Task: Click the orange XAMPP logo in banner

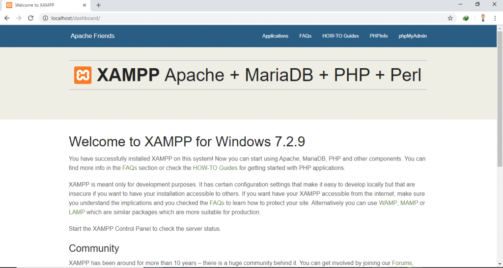Action: [x=83, y=75]
